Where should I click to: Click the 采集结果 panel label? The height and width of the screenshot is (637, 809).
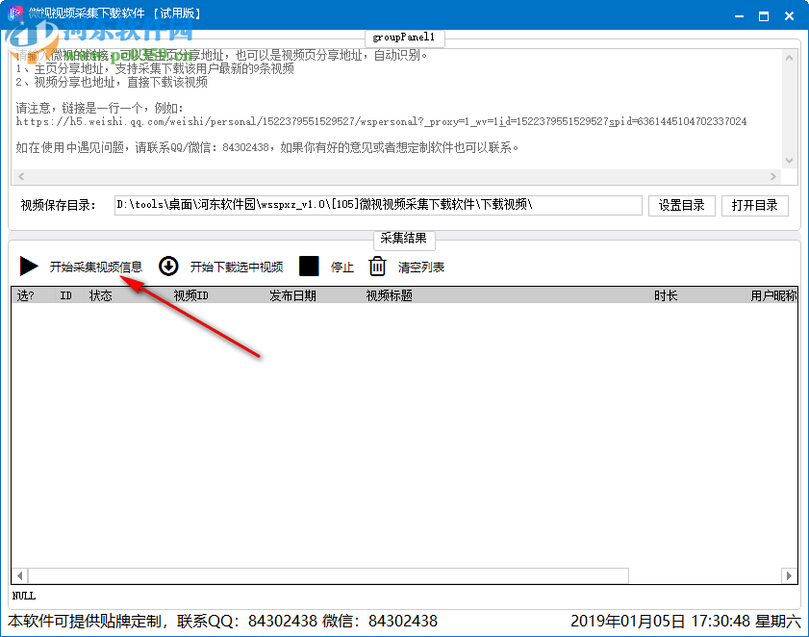[404, 241]
